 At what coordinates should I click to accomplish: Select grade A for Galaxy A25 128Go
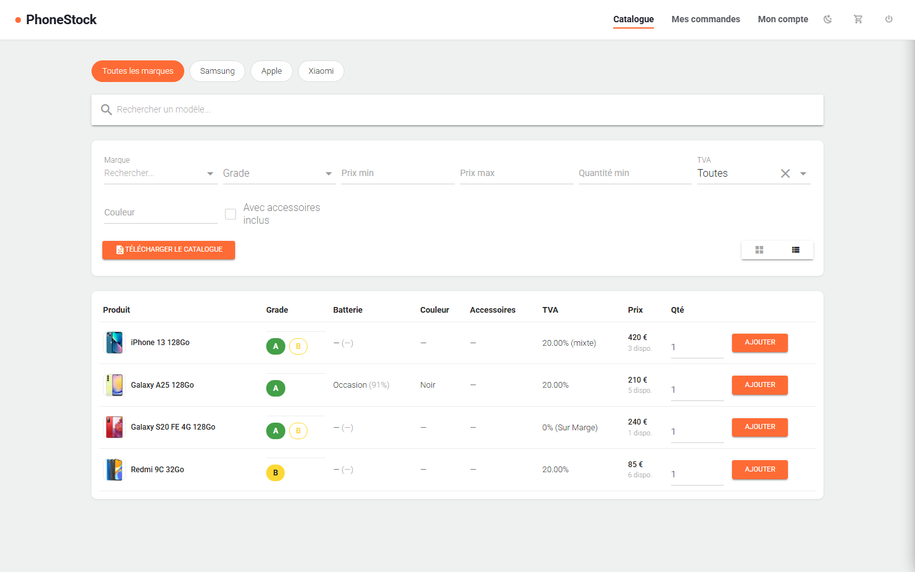click(276, 388)
